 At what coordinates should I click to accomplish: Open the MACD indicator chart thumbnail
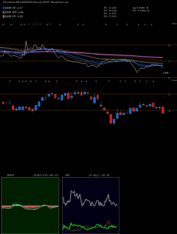(30, 206)
